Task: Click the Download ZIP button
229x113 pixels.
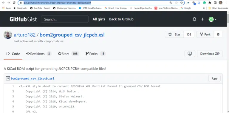Action: [210, 54]
